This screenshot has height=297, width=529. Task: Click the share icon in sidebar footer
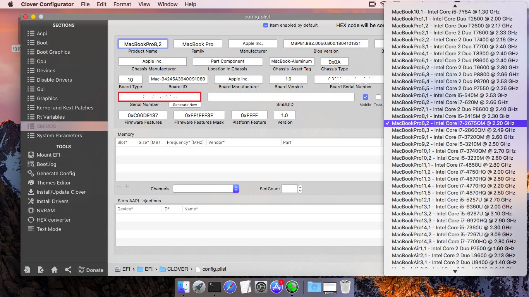pos(68,270)
